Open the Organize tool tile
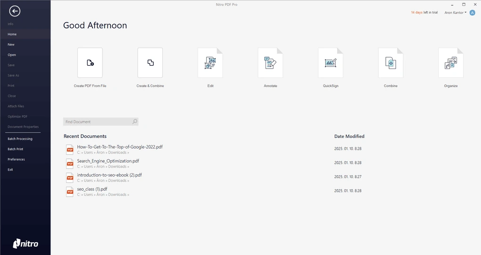481x255 pixels. pos(451,63)
